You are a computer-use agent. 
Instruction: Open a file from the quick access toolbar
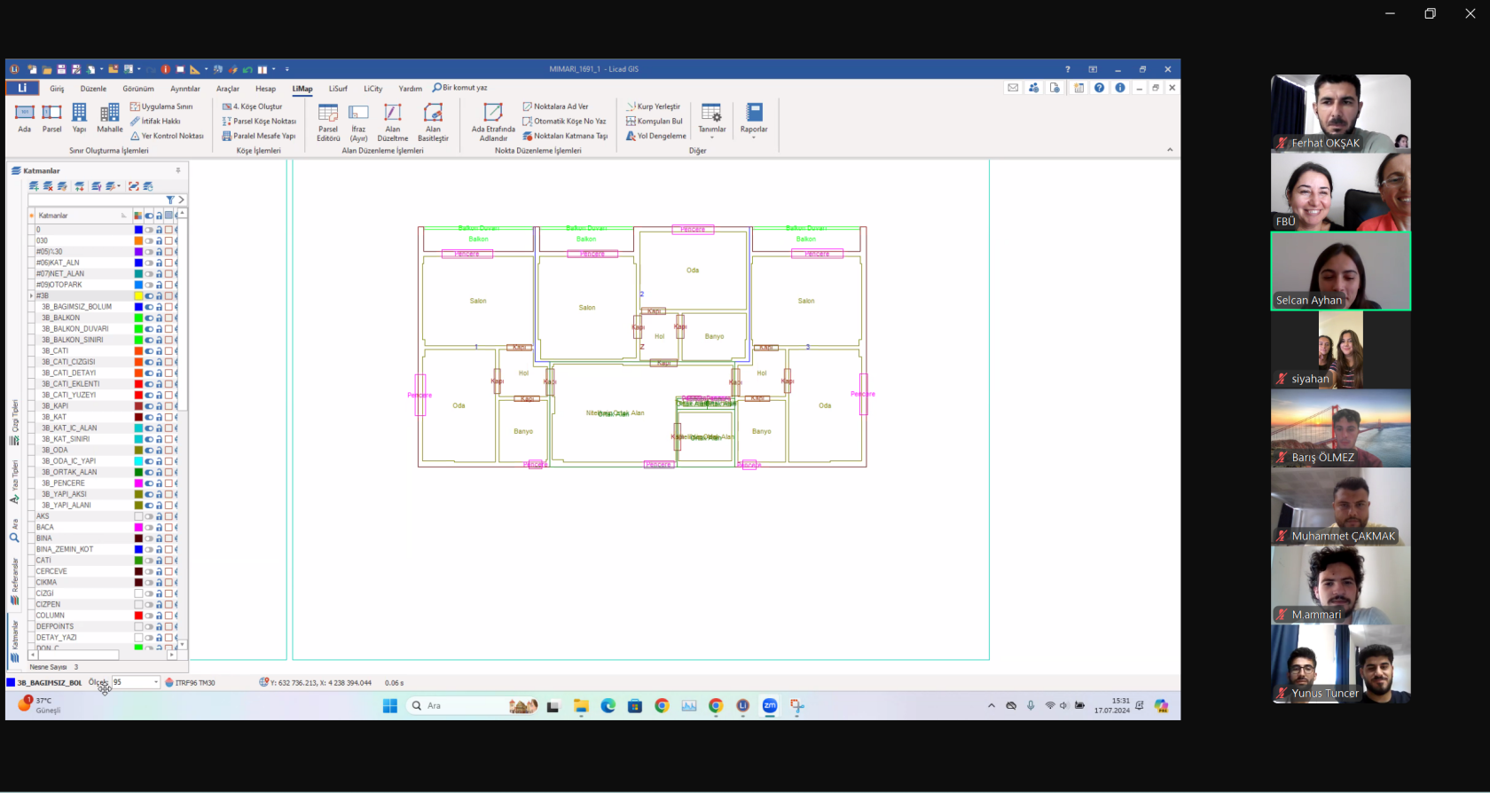point(47,69)
